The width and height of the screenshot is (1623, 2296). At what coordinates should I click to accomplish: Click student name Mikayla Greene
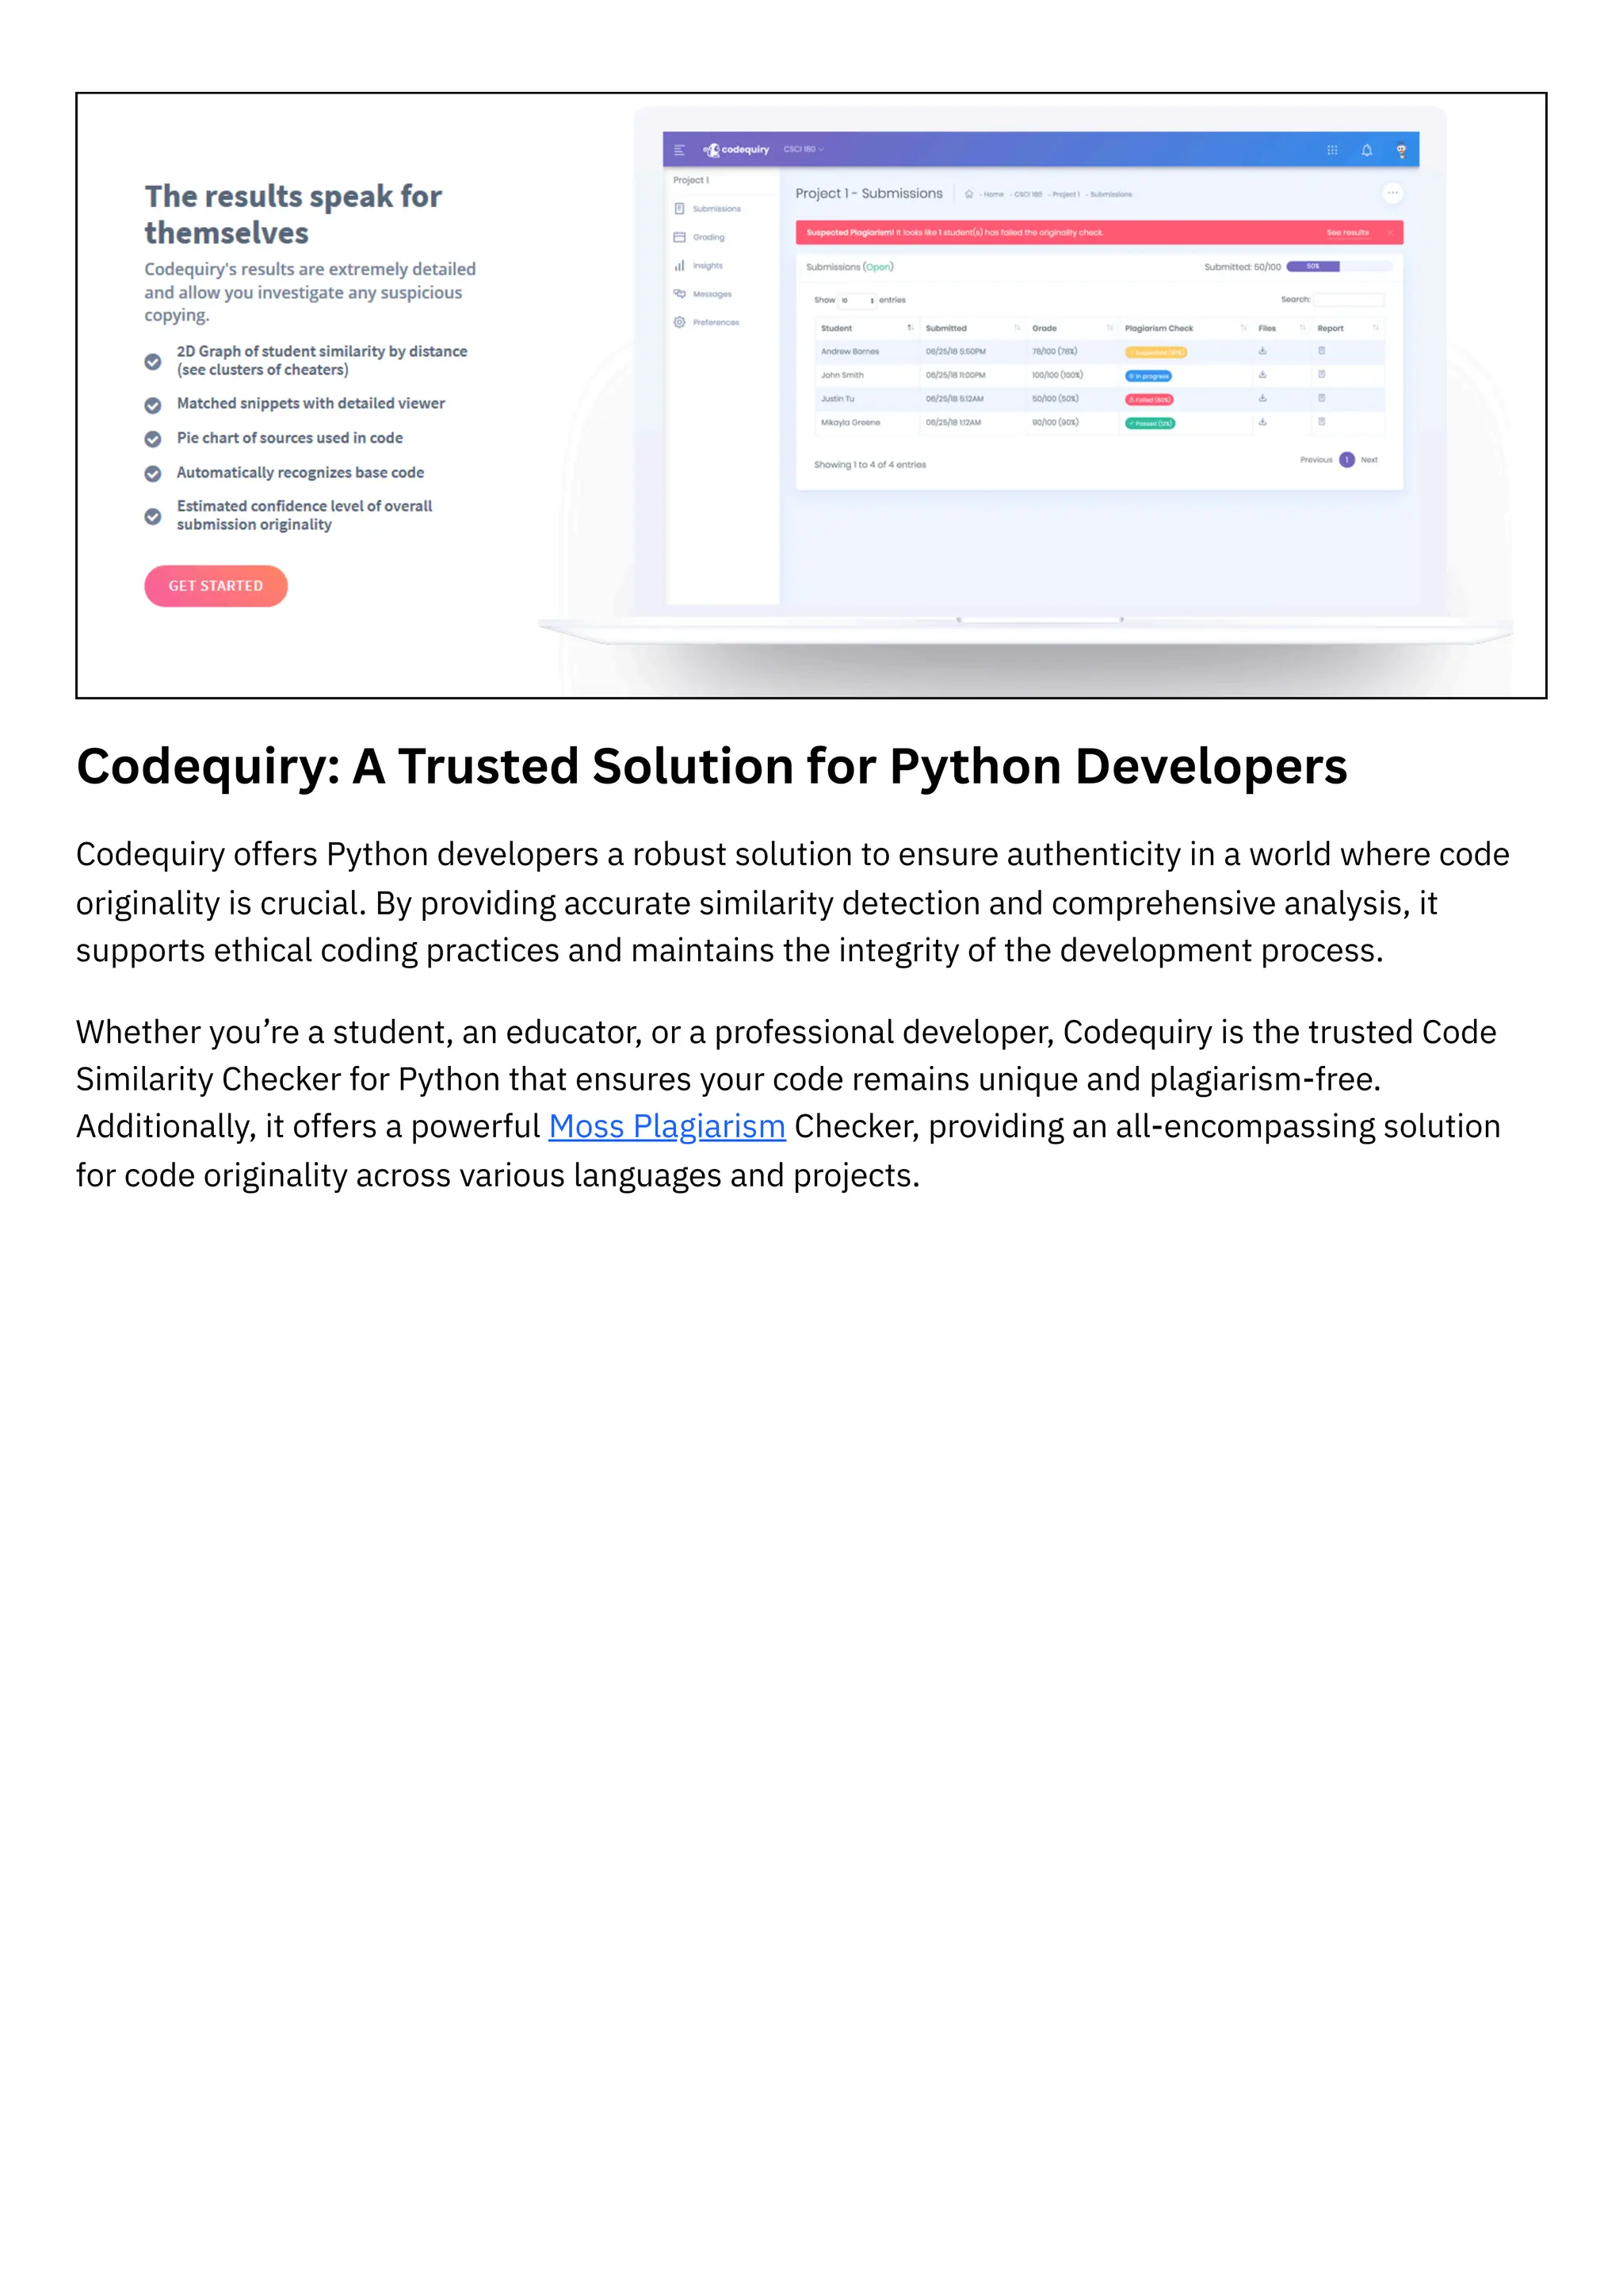coord(850,422)
